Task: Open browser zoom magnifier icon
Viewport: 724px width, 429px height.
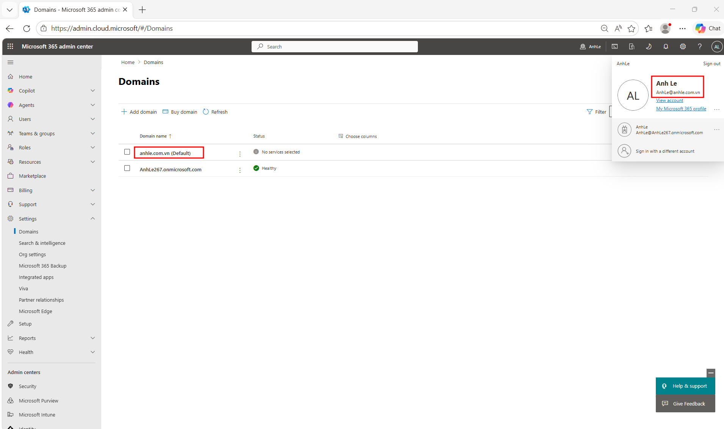Action: [604, 28]
